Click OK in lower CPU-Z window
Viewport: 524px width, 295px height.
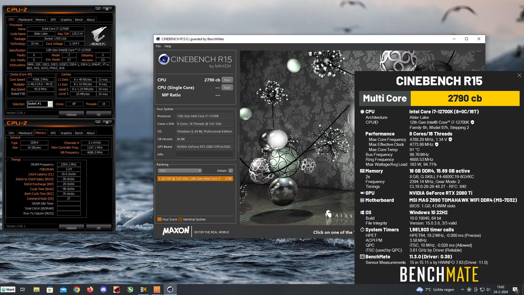point(99,228)
